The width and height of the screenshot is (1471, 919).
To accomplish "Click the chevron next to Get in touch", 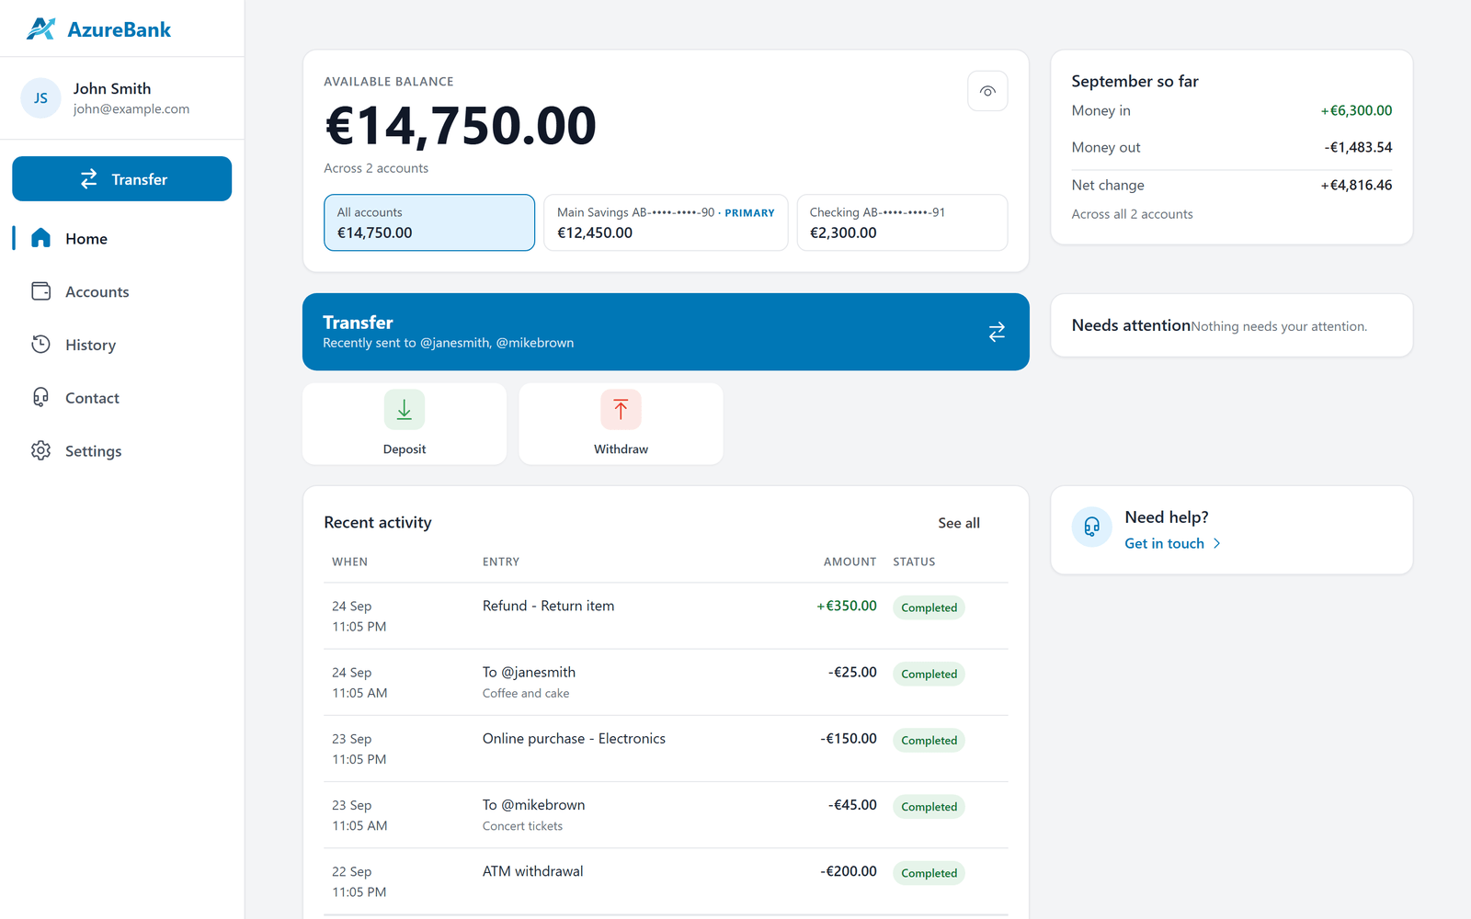I will click(x=1216, y=543).
